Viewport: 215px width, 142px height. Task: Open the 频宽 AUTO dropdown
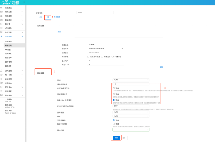click(131, 116)
